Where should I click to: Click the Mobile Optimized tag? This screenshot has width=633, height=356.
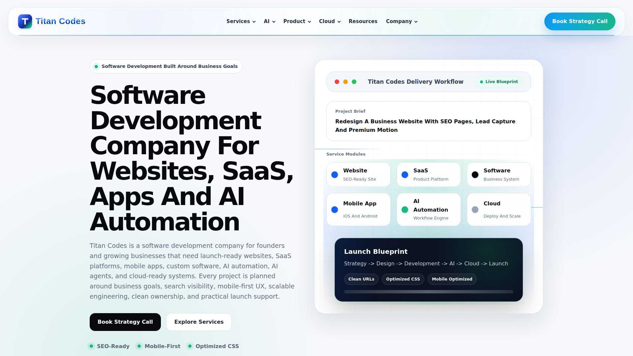coord(452,279)
